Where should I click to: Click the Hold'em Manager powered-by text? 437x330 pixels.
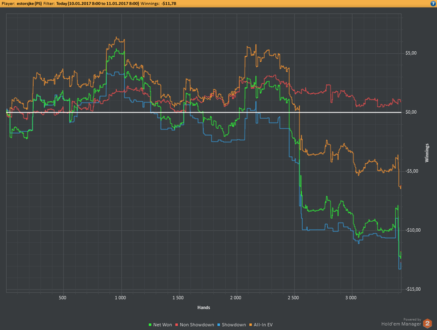coord(401,324)
